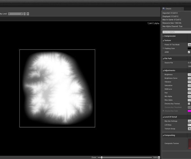Click the Mip Level increase button
Screen dimensions: 191x159
(28, 14)
